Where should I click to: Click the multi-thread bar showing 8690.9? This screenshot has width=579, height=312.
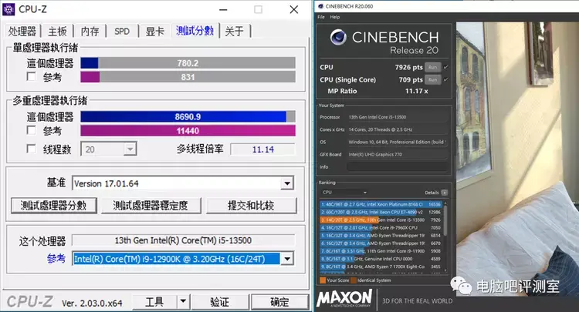point(188,117)
